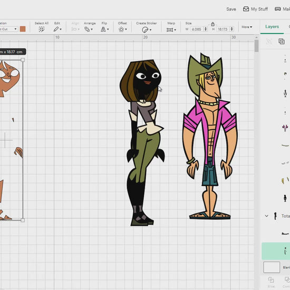The width and height of the screenshot is (290, 290).
Task: Expand the Flip dropdown arrow
Action: 108,30
